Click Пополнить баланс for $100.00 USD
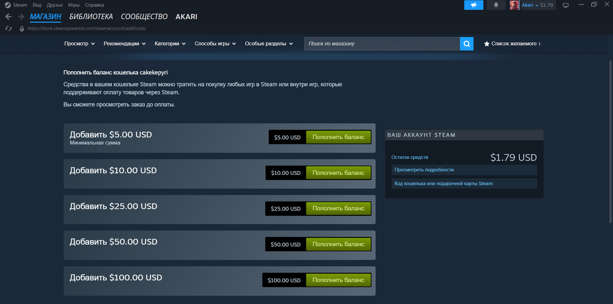 point(339,280)
